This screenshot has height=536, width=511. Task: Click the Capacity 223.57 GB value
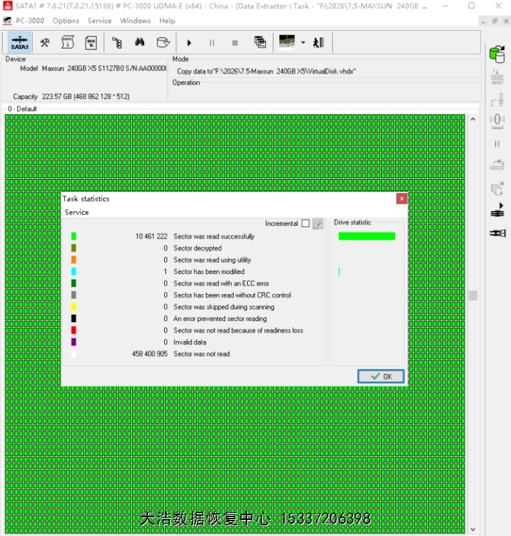pyautogui.click(x=86, y=96)
